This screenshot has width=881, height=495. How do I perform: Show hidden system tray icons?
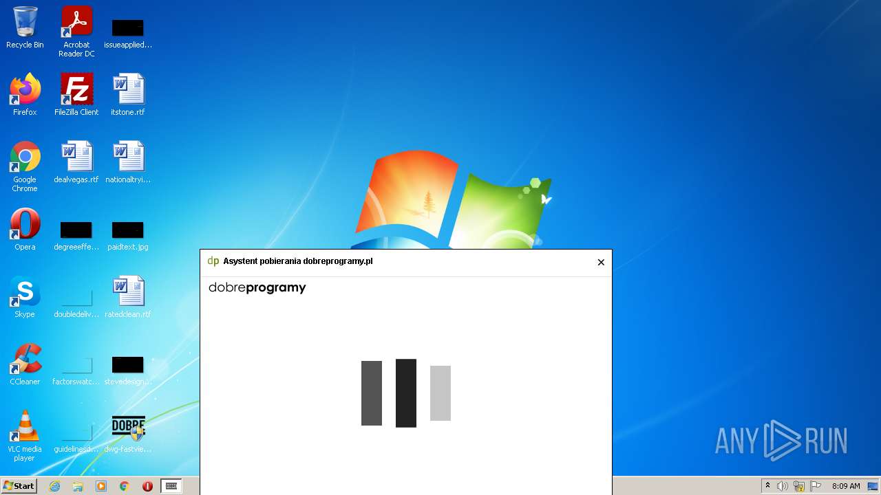767,486
